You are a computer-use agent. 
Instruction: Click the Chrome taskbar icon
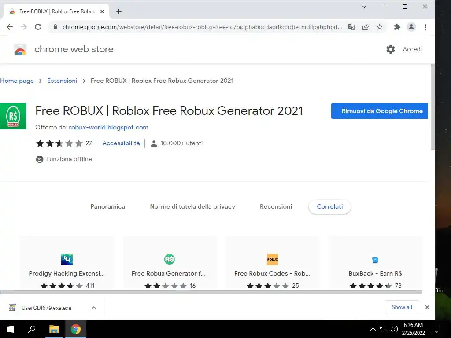76,329
